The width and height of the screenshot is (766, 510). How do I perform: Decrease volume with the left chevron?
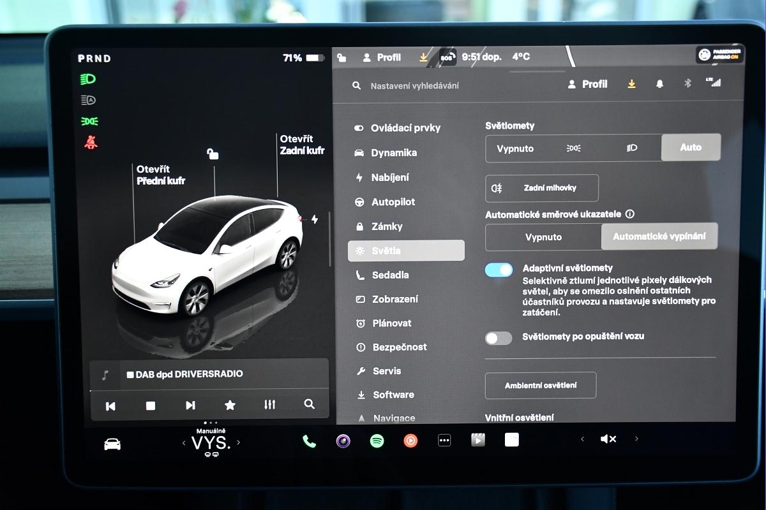coord(582,439)
